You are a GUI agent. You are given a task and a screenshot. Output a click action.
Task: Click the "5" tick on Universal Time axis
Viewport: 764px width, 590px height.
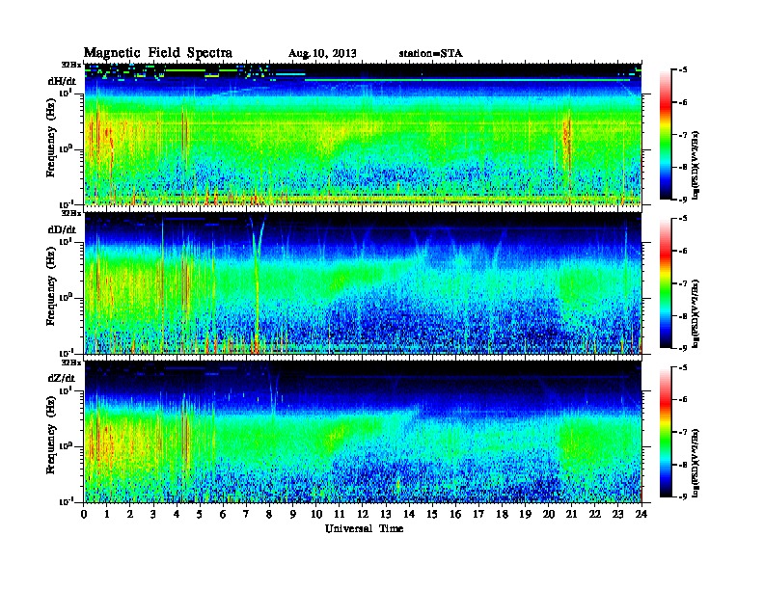pyautogui.click(x=200, y=514)
